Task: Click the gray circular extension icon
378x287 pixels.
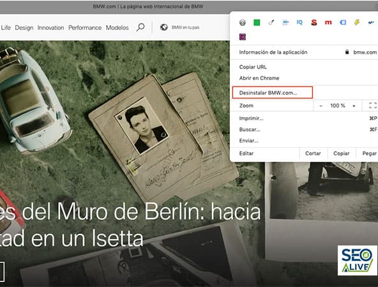Action: tap(243, 22)
